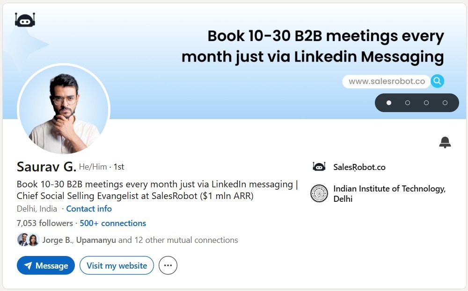The width and height of the screenshot is (468, 291).
Task: Select the third banner carousel dot
Action: [426, 103]
